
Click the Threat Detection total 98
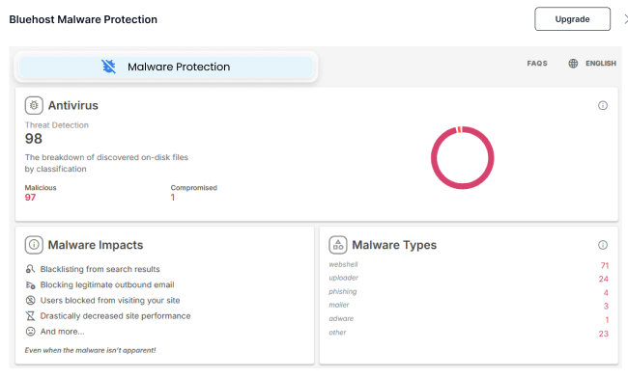pos(33,139)
